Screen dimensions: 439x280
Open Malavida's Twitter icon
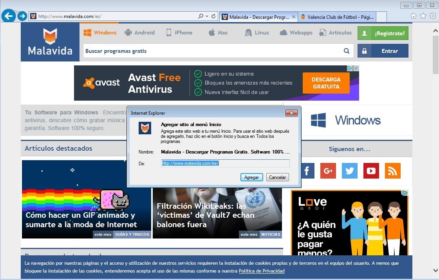click(350, 170)
